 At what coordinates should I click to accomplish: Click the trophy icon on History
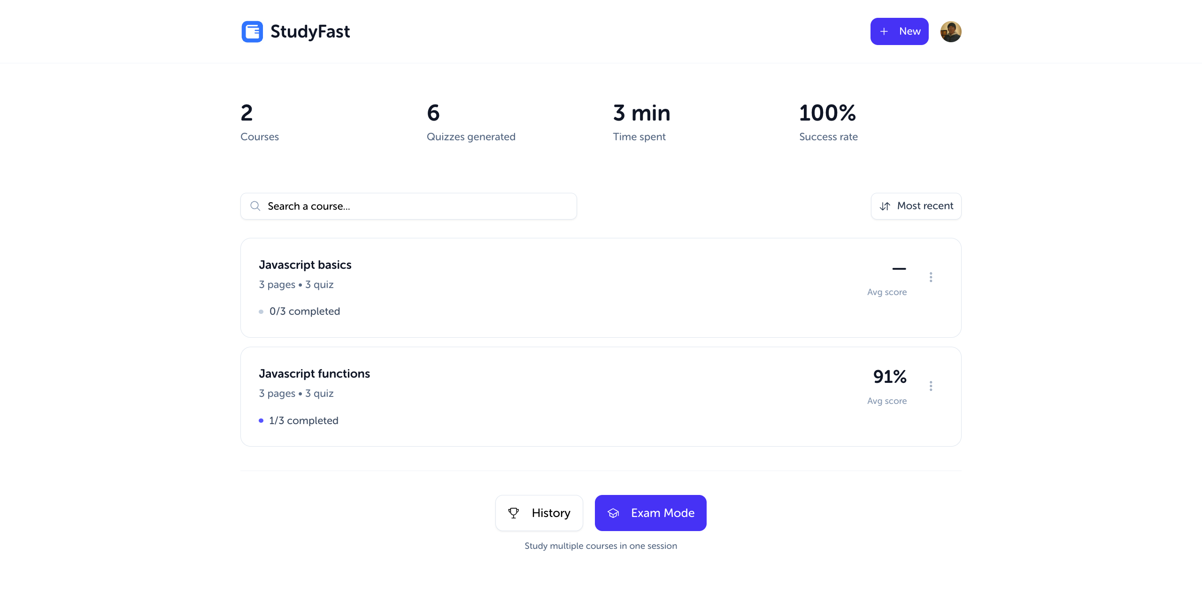[514, 513]
